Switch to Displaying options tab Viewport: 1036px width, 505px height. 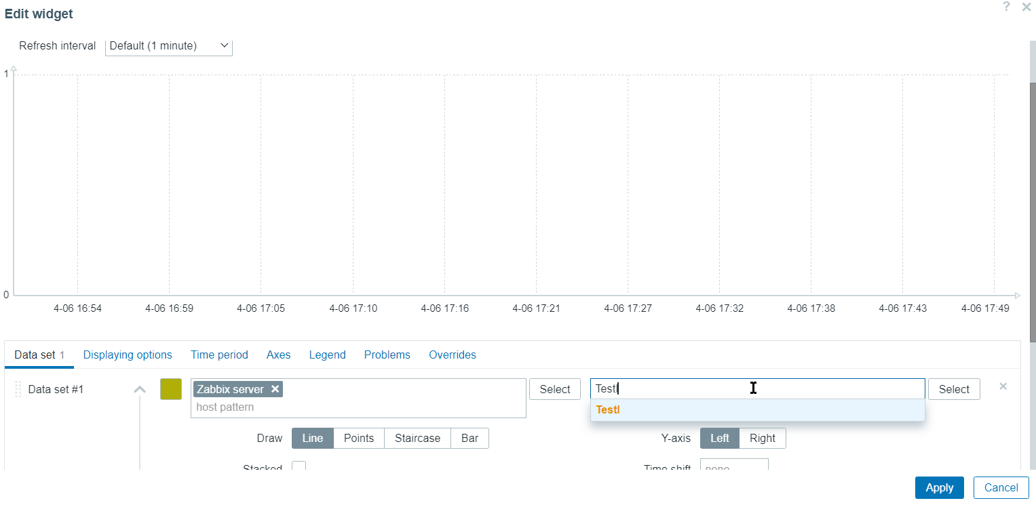(128, 355)
